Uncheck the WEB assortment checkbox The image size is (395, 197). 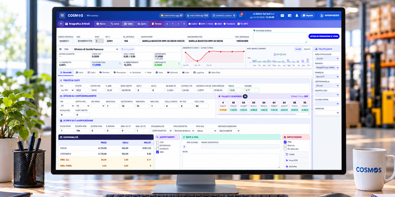click(158, 152)
